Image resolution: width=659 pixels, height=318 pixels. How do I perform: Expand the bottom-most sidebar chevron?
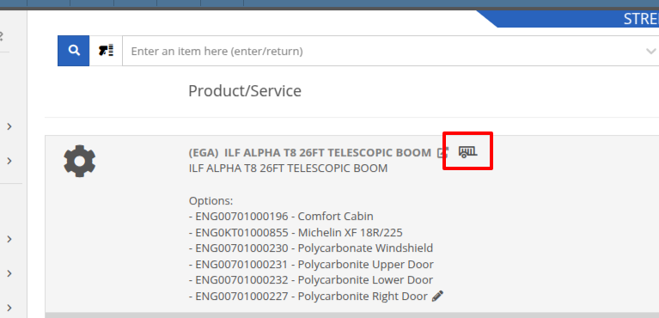tap(9, 308)
